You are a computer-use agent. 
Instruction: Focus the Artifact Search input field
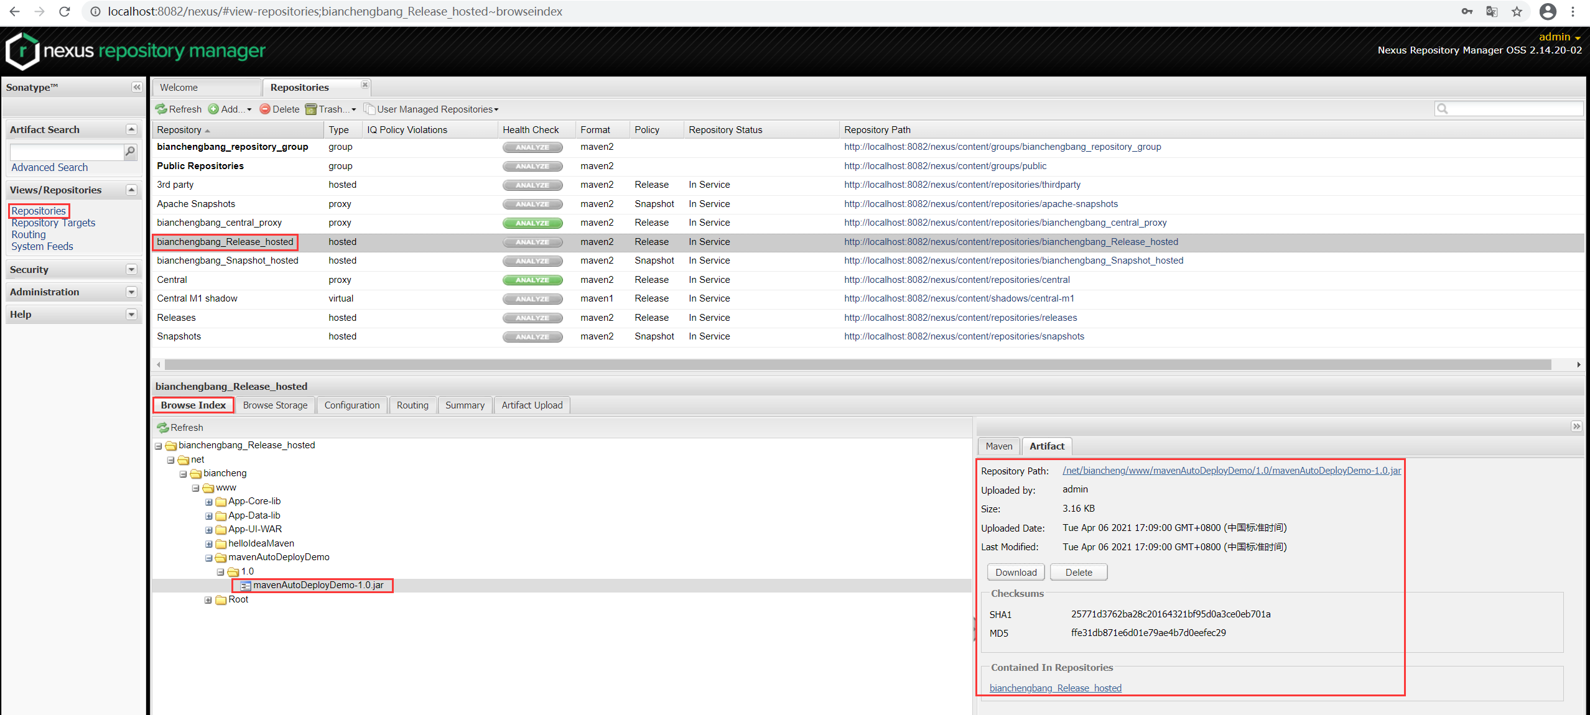click(x=67, y=152)
